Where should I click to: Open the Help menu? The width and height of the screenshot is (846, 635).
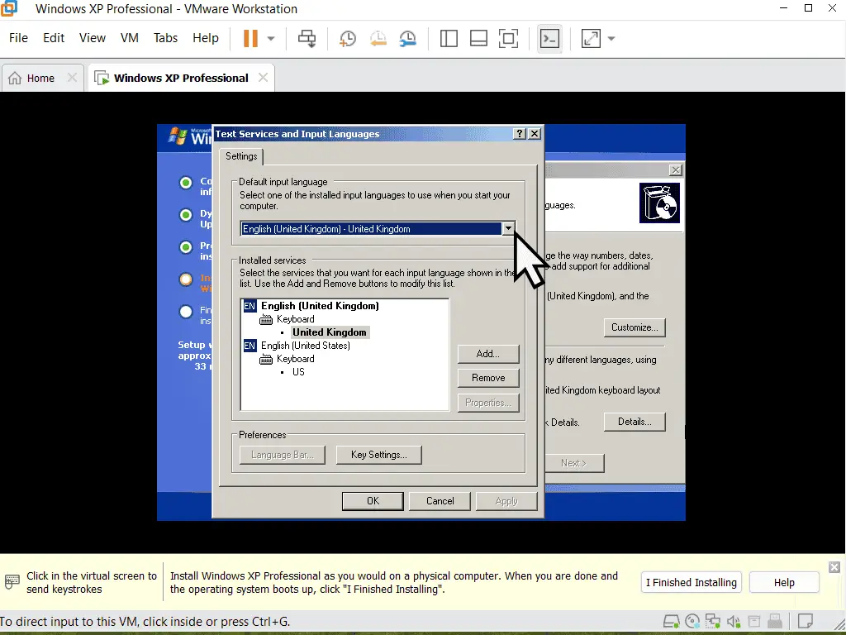click(206, 38)
